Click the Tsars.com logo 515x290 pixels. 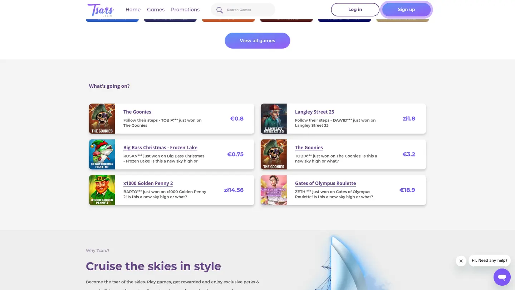(x=101, y=10)
